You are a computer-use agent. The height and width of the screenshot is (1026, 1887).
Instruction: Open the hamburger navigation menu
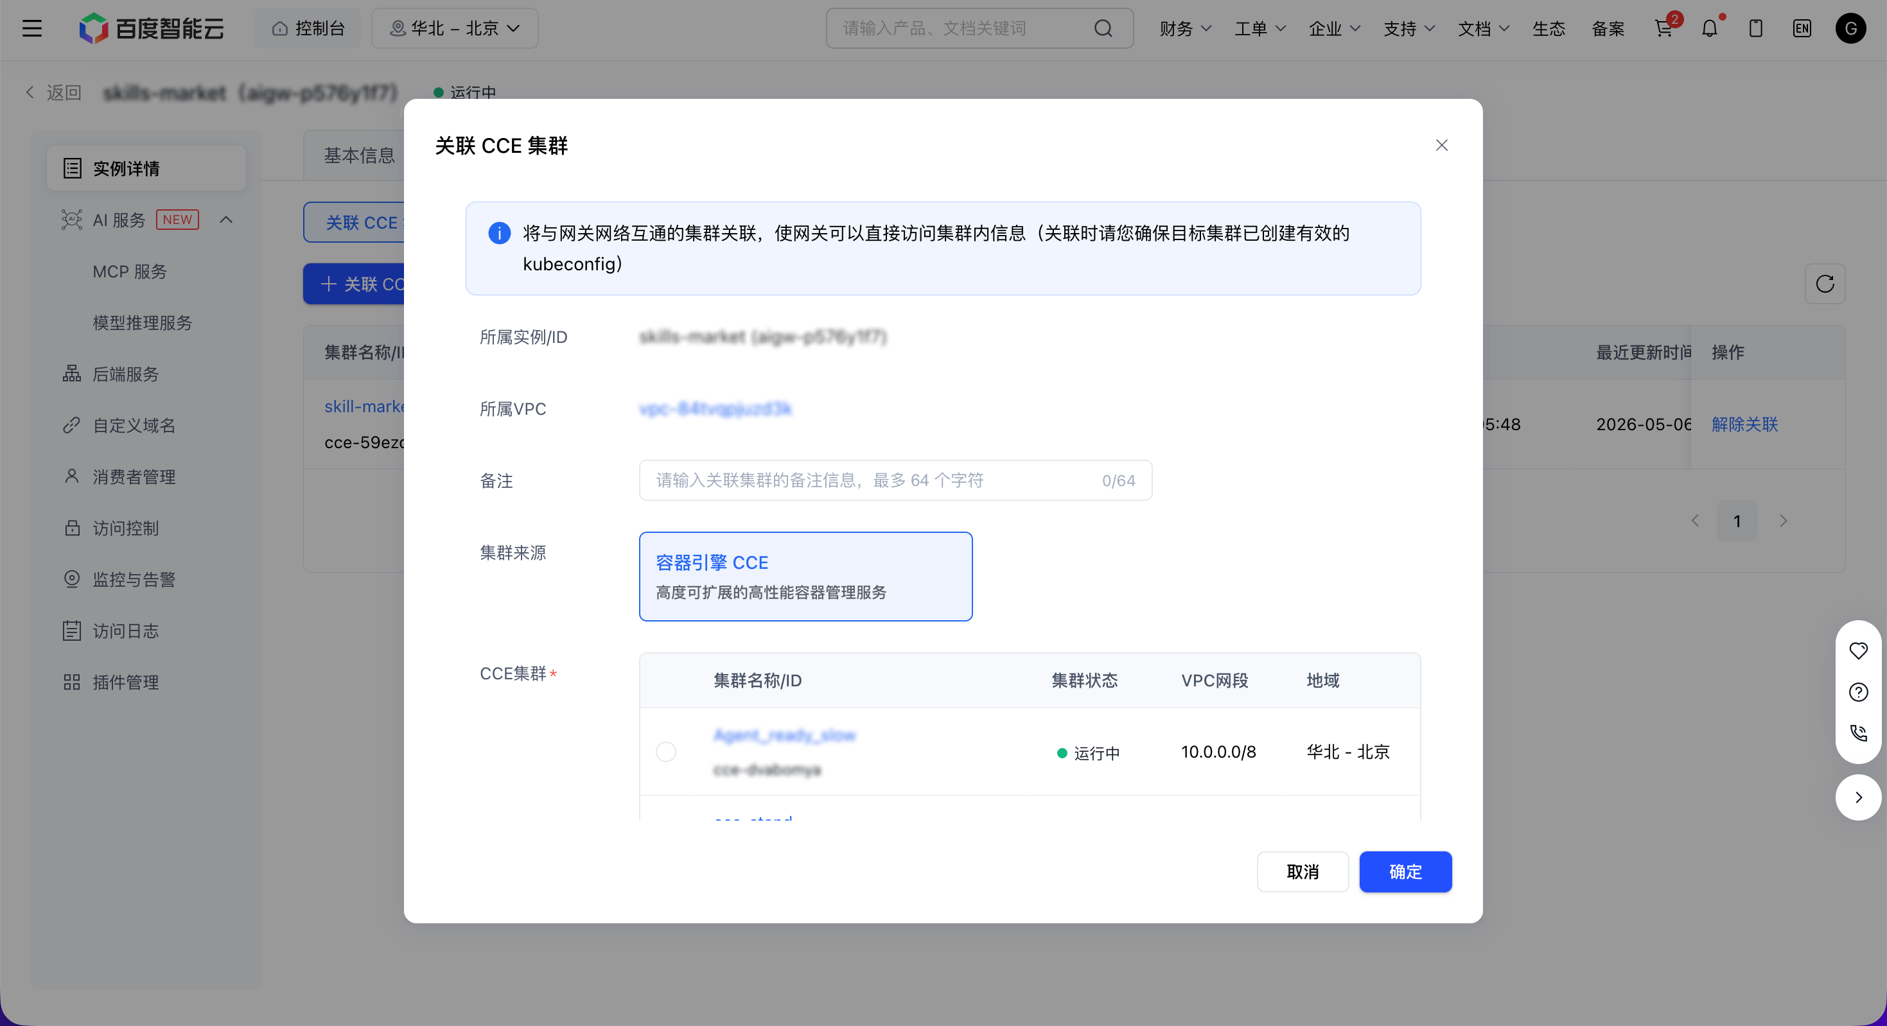[32, 28]
